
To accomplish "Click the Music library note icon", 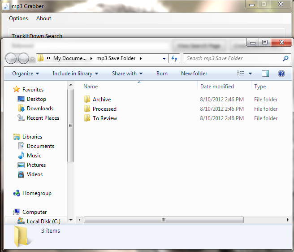I will [x=21, y=155].
